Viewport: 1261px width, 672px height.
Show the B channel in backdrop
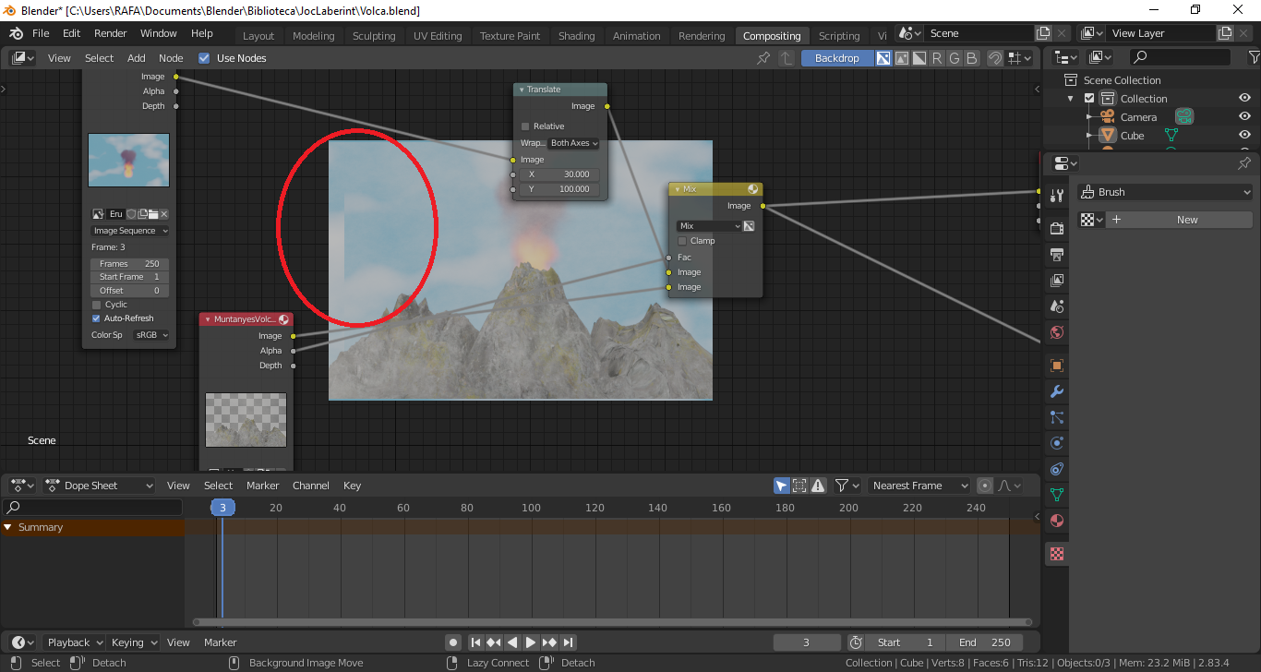(x=971, y=58)
